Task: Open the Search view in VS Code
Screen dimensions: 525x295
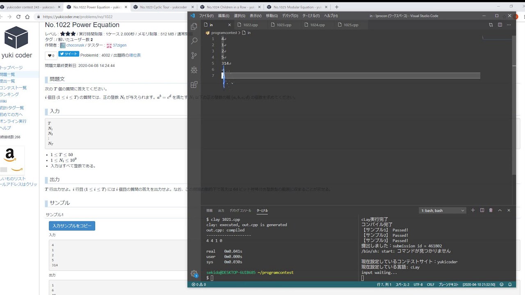Action: pos(194,41)
